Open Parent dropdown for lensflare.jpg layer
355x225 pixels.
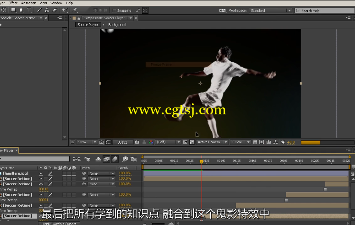[101, 173]
